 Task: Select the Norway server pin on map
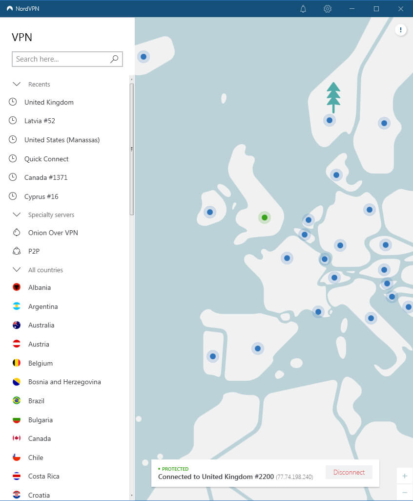(330, 120)
